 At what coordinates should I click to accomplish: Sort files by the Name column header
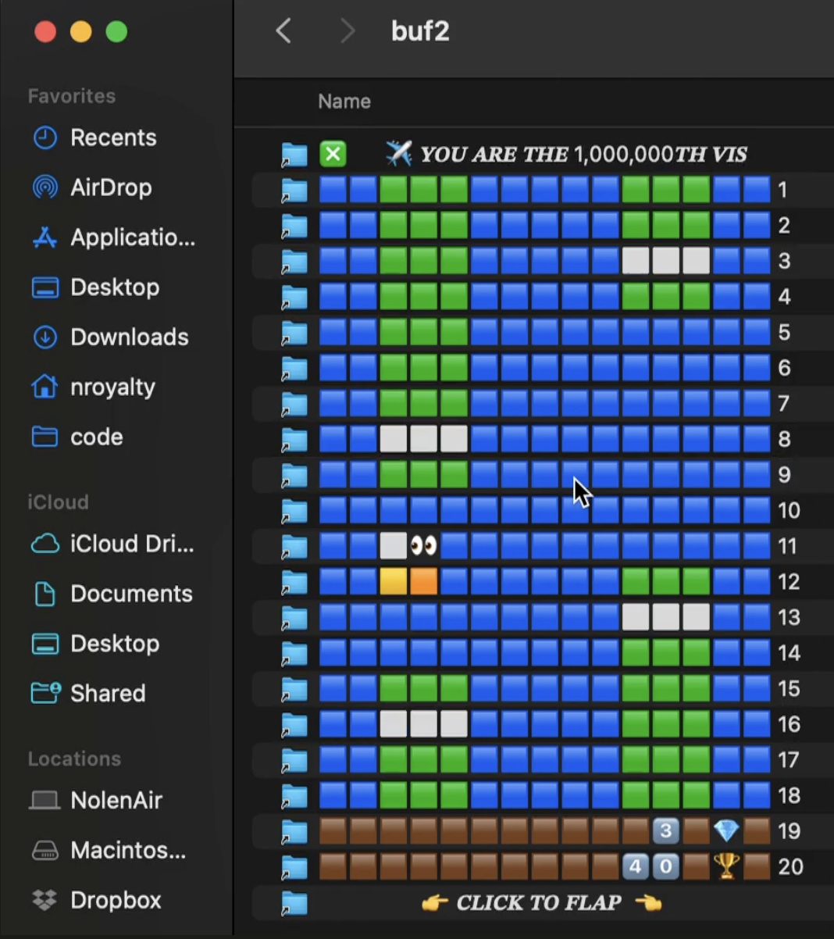point(344,102)
